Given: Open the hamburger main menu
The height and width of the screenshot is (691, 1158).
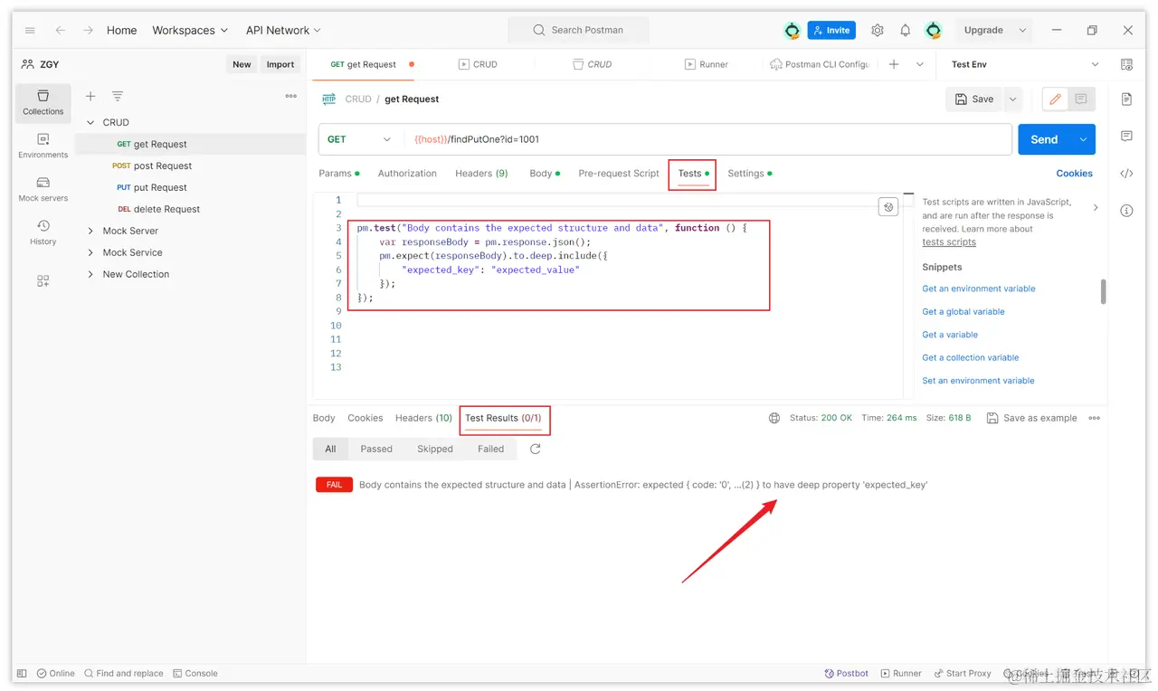Looking at the screenshot, I should 30,30.
